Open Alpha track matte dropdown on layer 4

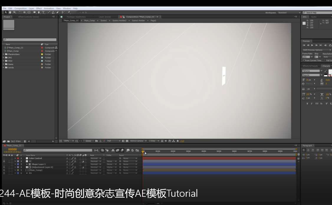[x=111, y=167]
